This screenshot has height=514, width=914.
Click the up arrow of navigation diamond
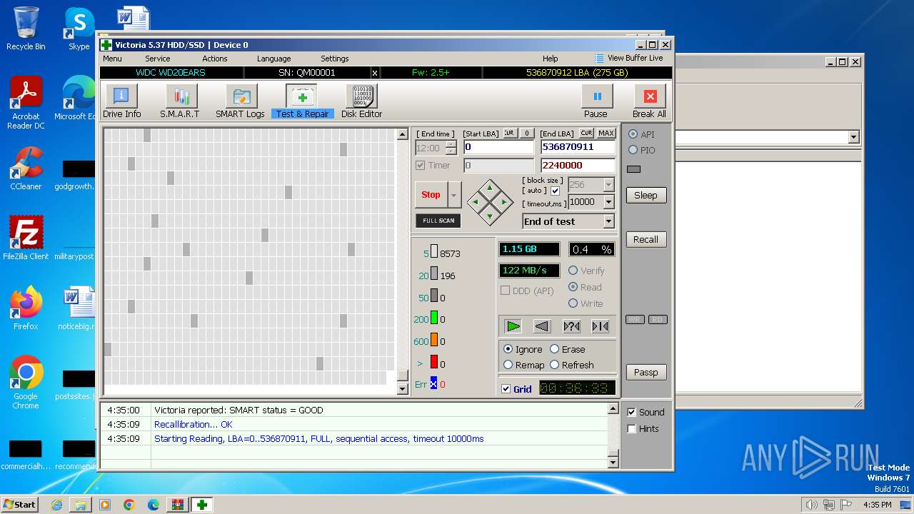(490, 189)
